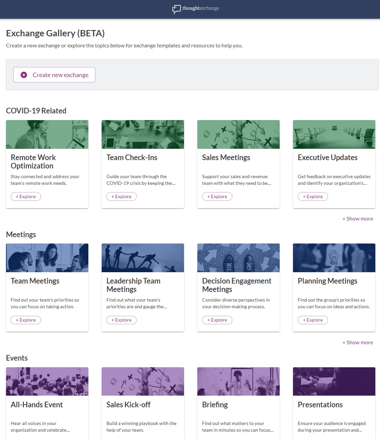
Task: Select the Sales Kick-off card title
Action: click(128, 405)
